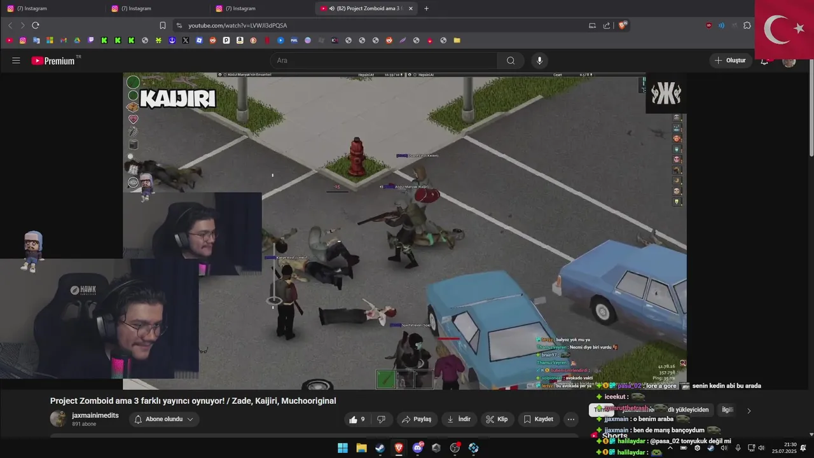
Task: Select the İlgili filter chip
Action: pos(728,410)
